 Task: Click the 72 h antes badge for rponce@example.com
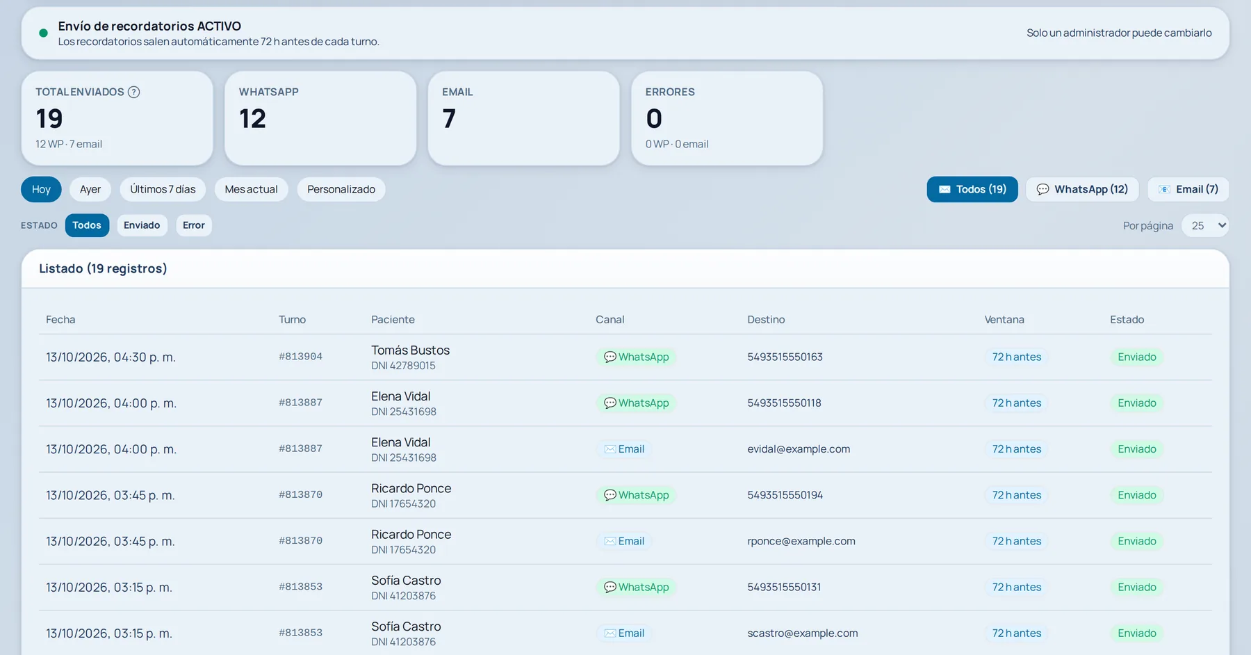click(1017, 541)
